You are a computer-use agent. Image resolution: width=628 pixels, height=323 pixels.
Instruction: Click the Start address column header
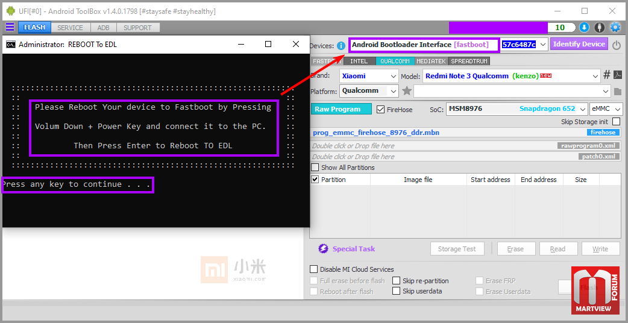pyautogui.click(x=491, y=180)
